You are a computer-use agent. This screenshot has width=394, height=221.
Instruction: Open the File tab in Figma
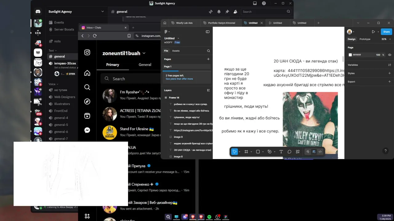(x=166, y=51)
